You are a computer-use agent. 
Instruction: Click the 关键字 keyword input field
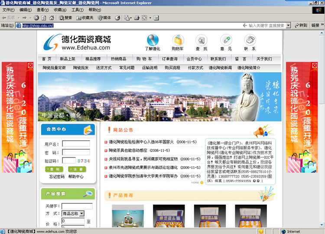click(x=77, y=206)
